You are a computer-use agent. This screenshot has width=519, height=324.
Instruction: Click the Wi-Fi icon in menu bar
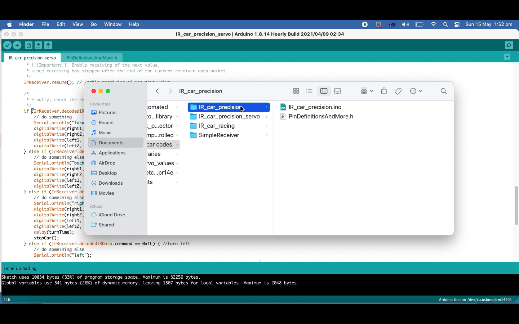pos(434,24)
